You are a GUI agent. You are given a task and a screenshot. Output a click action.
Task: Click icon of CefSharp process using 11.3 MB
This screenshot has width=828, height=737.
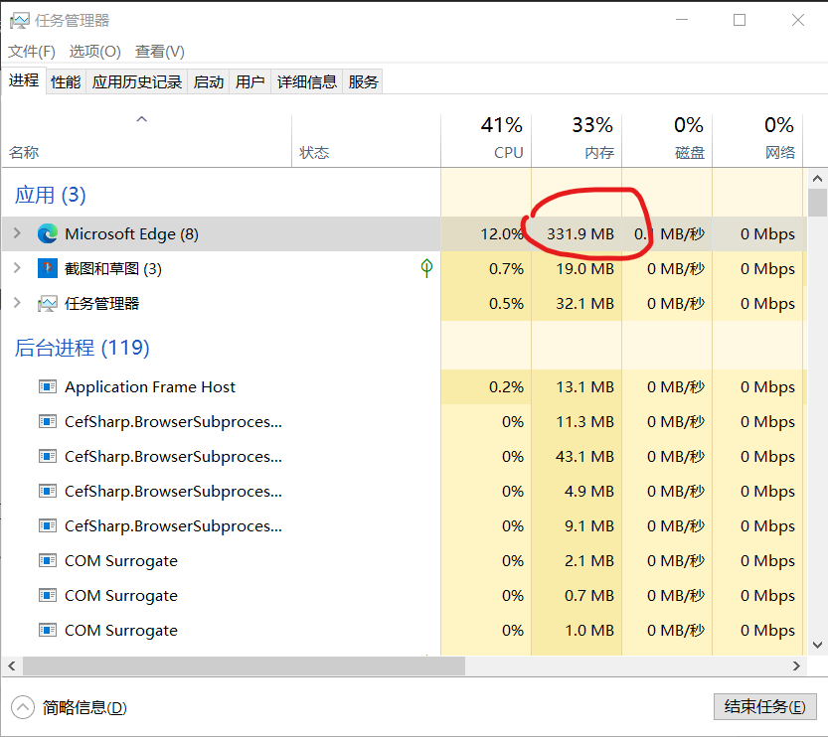48,422
